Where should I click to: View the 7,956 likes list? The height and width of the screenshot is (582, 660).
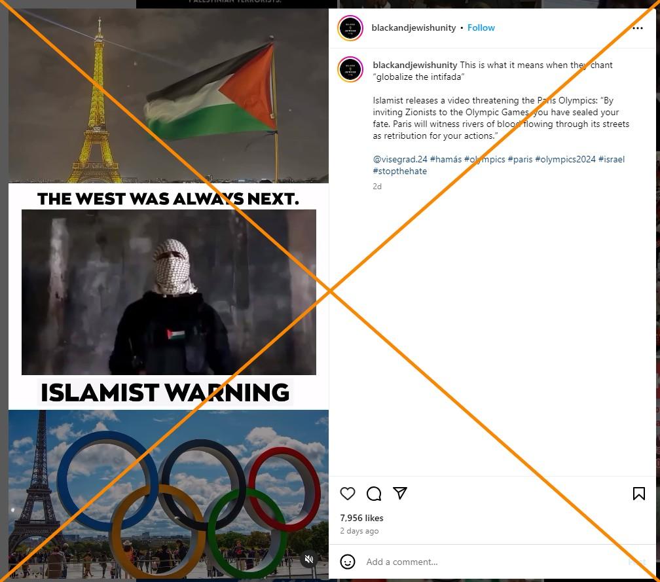pyautogui.click(x=361, y=518)
